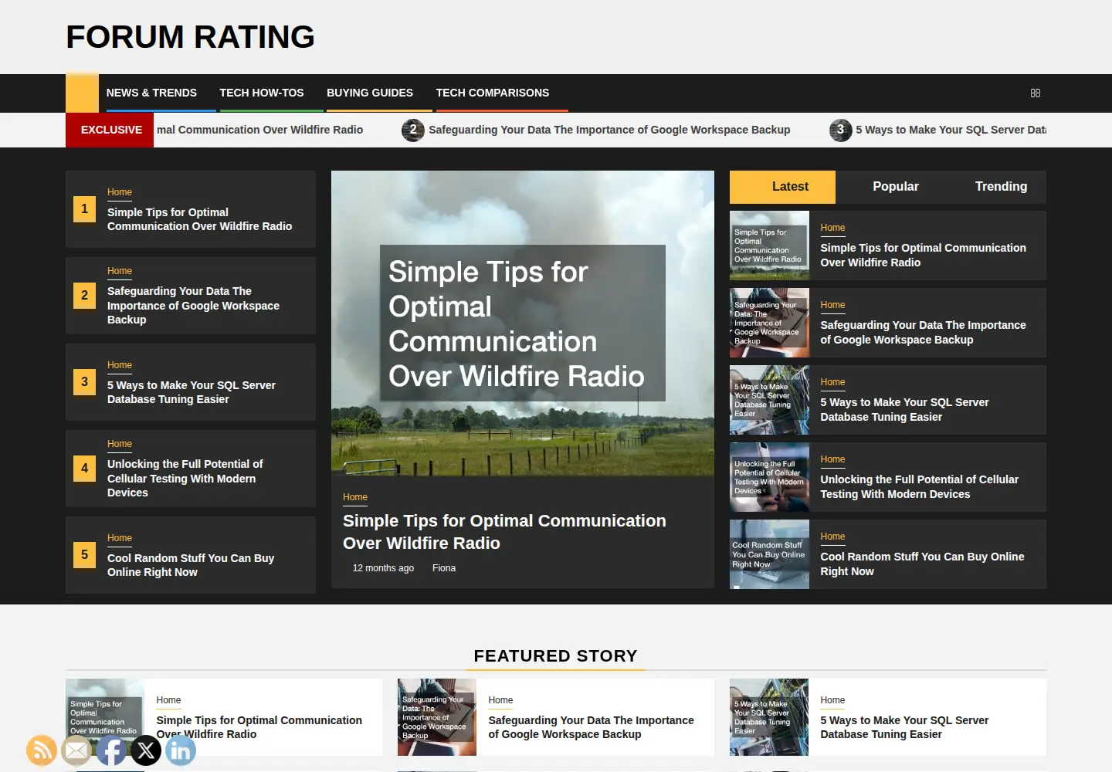This screenshot has height=772, width=1112.
Task: Open the SQL Server headline in the Exclusive ticker
Action: click(x=951, y=130)
